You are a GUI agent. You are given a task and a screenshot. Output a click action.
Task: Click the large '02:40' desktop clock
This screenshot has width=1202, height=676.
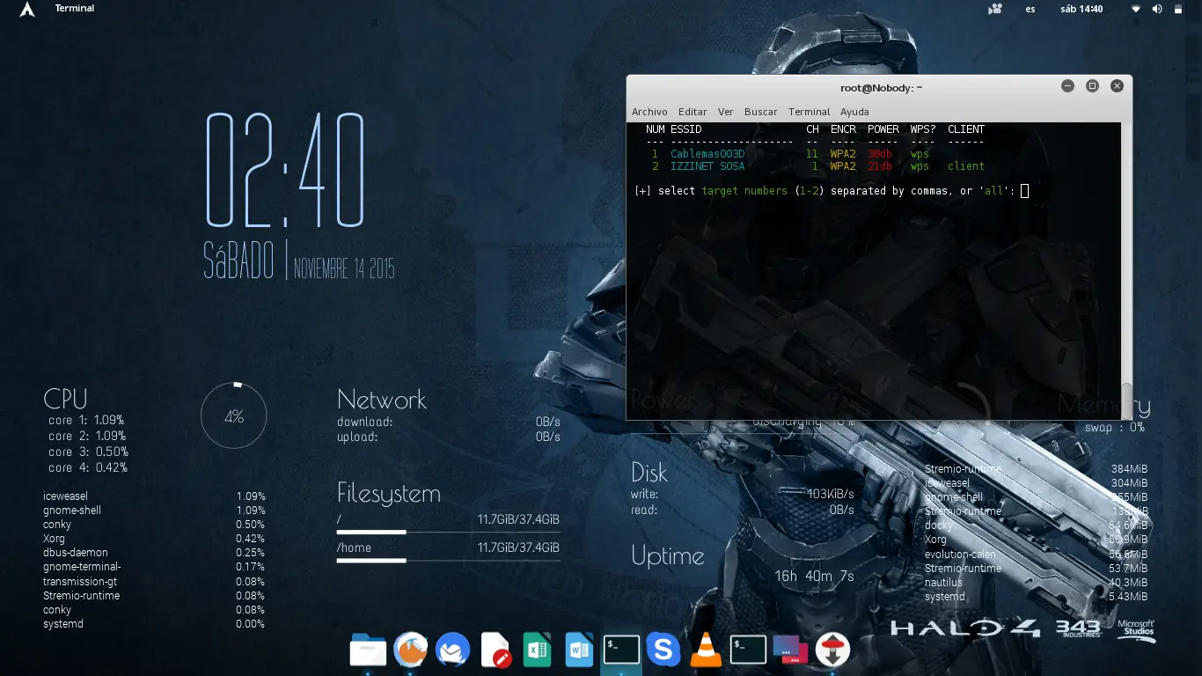[285, 172]
